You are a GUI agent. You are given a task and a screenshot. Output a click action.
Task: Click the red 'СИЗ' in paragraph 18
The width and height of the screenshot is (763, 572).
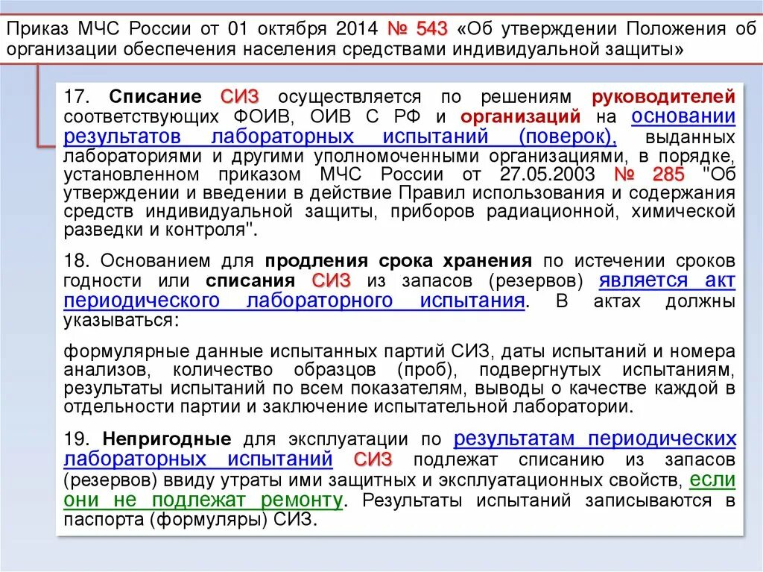[x=332, y=280]
